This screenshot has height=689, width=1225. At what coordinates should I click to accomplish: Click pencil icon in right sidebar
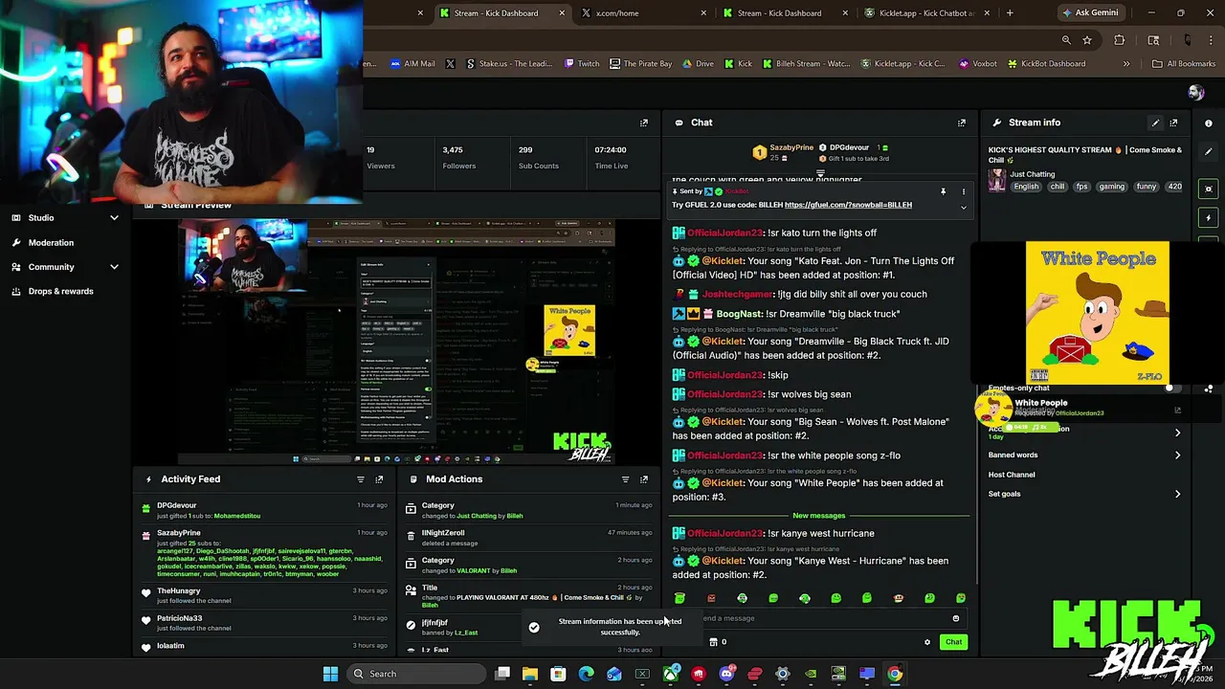(x=1209, y=152)
